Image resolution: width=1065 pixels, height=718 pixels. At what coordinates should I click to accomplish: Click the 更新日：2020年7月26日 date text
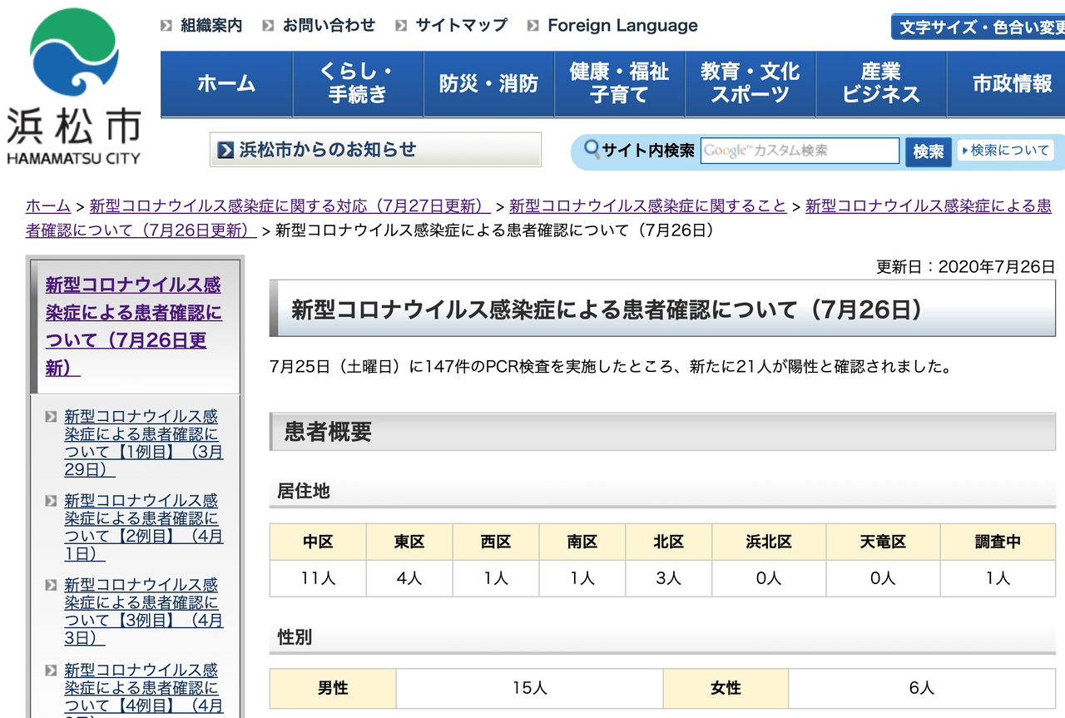click(966, 267)
